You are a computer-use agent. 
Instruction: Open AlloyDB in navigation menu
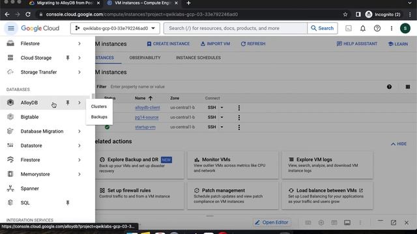click(29, 103)
